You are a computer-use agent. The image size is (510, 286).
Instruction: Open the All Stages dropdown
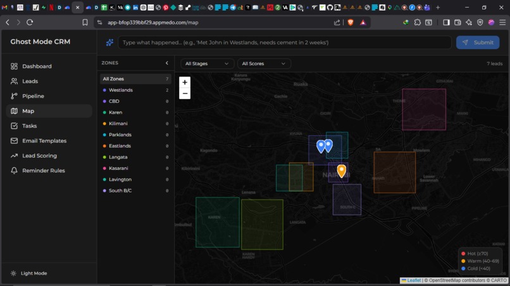[x=207, y=64]
